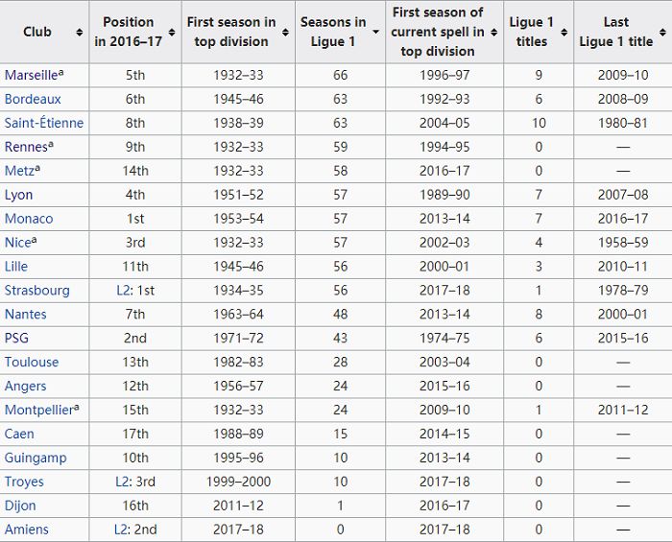Open the PSG club link
Screen dimensions: 672x542
16,339
